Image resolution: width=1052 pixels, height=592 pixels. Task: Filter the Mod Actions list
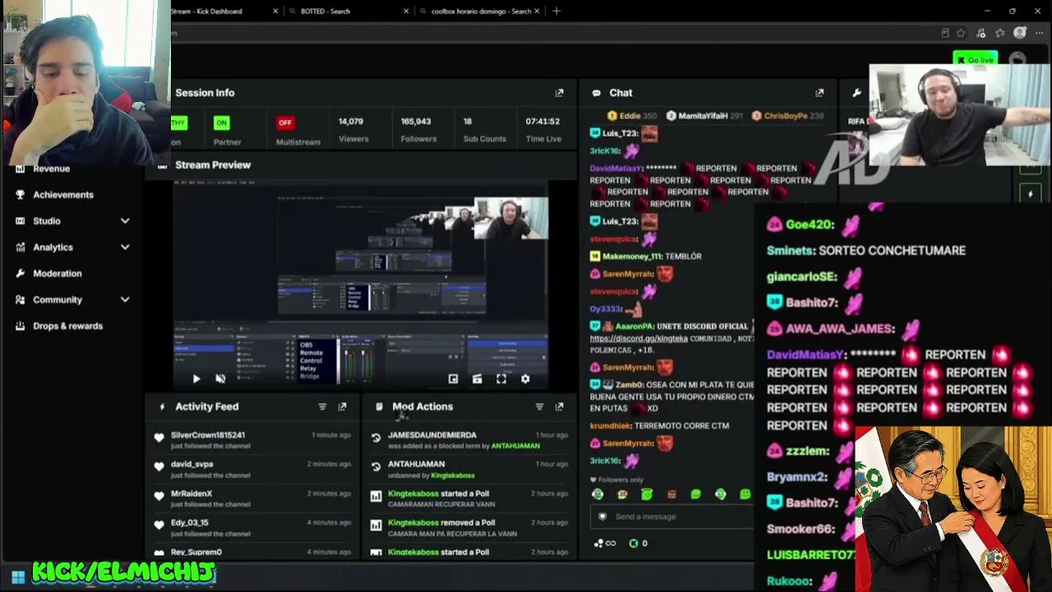pyautogui.click(x=539, y=406)
